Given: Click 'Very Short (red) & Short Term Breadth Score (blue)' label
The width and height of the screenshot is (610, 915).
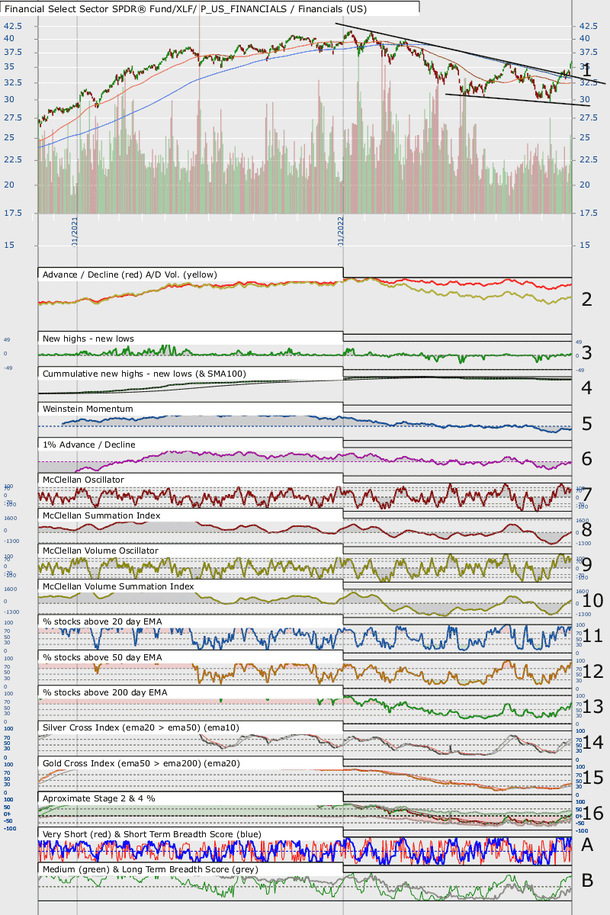Looking at the screenshot, I should pos(152,834).
